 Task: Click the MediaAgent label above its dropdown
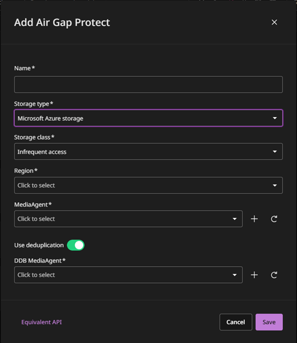tap(33, 204)
